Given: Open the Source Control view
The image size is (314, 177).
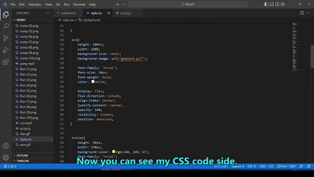Looking at the screenshot, I should coord(6,38).
